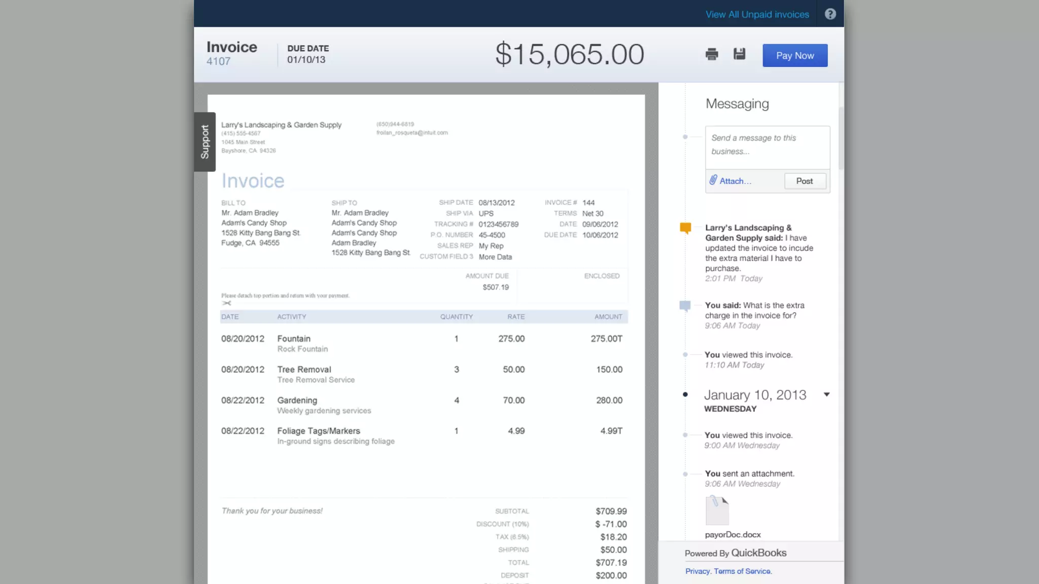Click the orange speech bubble message icon

(x=685, y=228)
